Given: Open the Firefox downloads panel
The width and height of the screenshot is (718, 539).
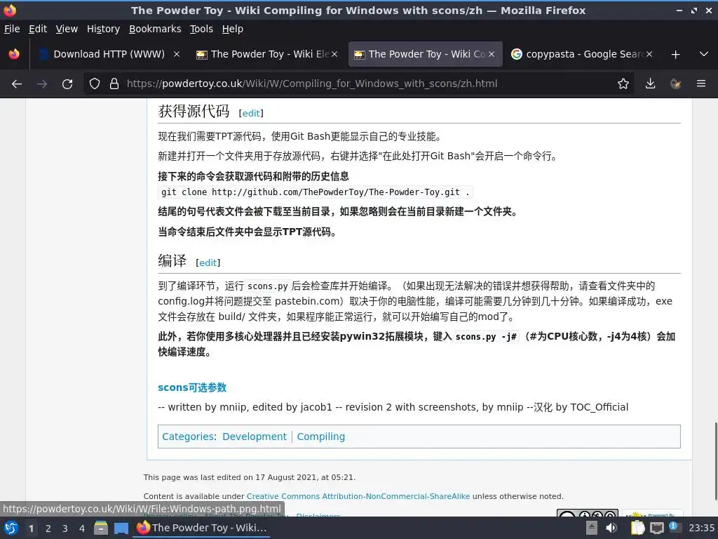Looking at the screenshot, I should click(650, 84).
